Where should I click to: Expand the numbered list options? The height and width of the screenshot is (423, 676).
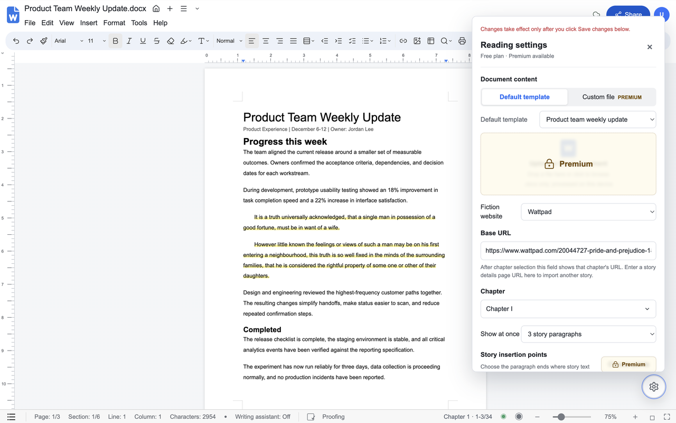pos(386,41)
